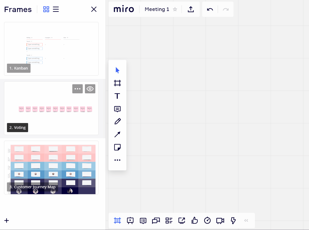The width and height of the screenshot is (309, 230).
Task: Click the Meeting 1 board title
Action: tap(157, 9)
